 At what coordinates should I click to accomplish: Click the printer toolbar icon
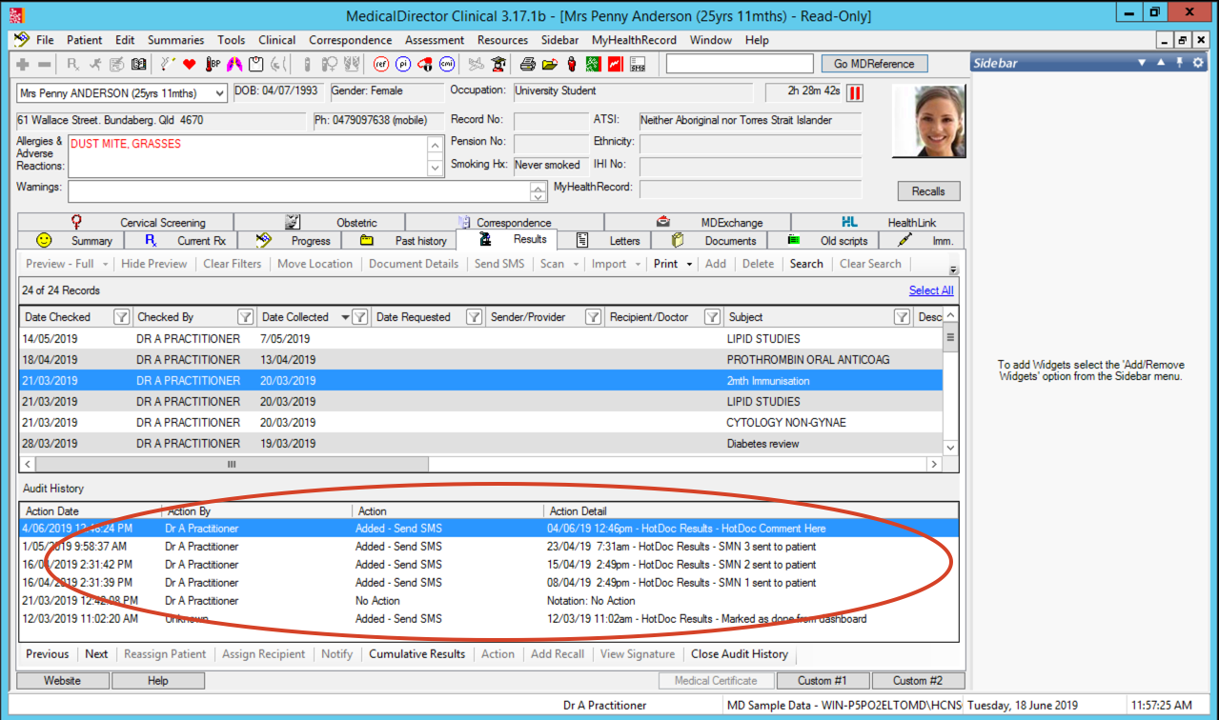point(527,64)
